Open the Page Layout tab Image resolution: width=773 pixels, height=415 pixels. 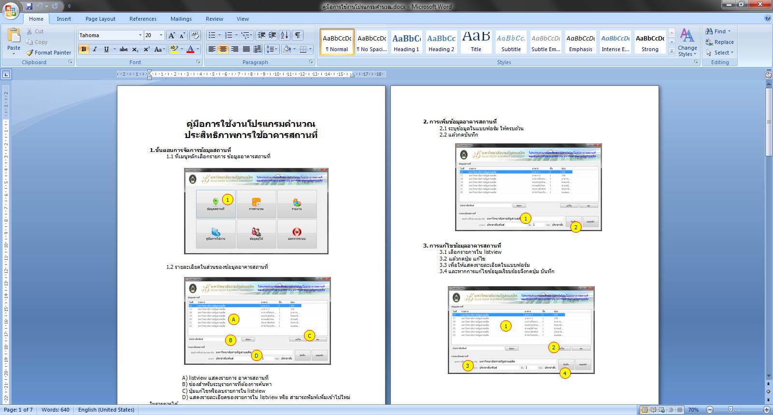point(100,19)
